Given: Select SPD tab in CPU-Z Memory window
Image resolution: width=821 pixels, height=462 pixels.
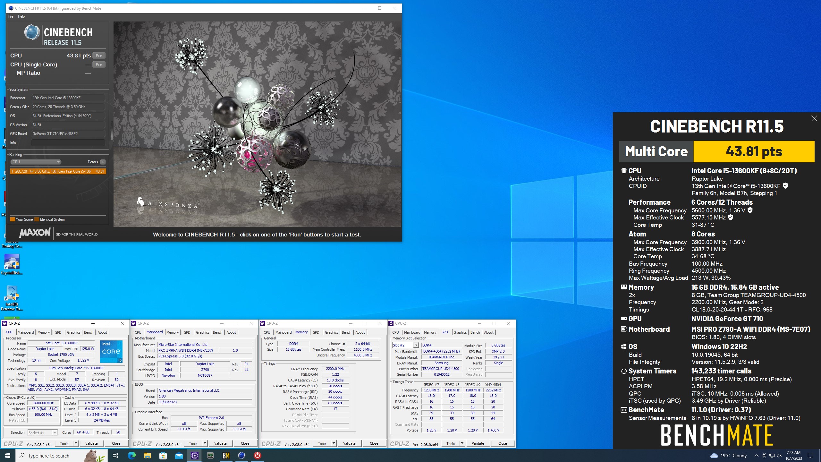Looking at the screenshot, I should point(316,332).
